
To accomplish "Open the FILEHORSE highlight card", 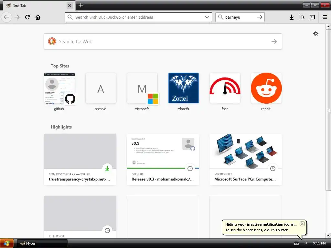I will pyautogui.click(x=80, y=217).
